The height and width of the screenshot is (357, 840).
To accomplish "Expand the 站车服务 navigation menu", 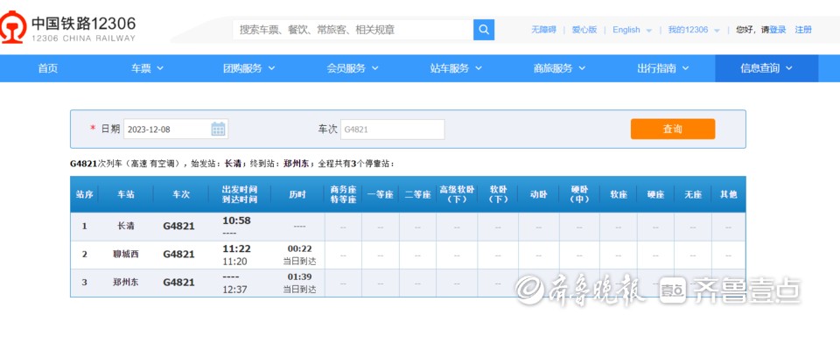I will coord(457,68).
